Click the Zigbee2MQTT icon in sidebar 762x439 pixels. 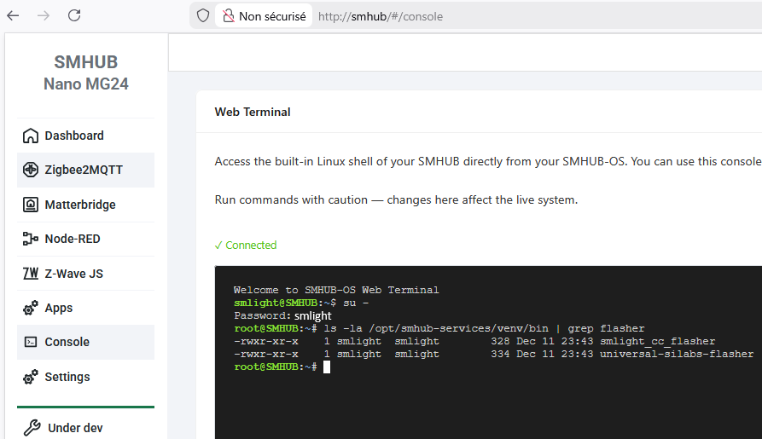[x=30, y=170]
